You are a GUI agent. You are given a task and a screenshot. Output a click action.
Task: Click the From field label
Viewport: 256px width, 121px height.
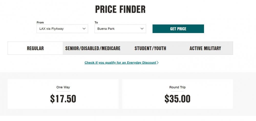40,23
